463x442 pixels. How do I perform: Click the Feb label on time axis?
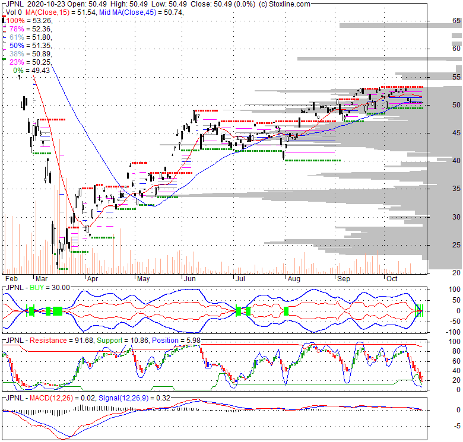[x=11, y=279]
